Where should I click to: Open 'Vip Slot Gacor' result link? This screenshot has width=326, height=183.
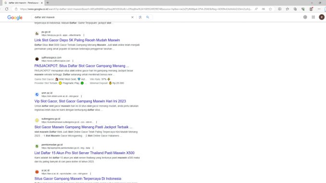[80, 101]
